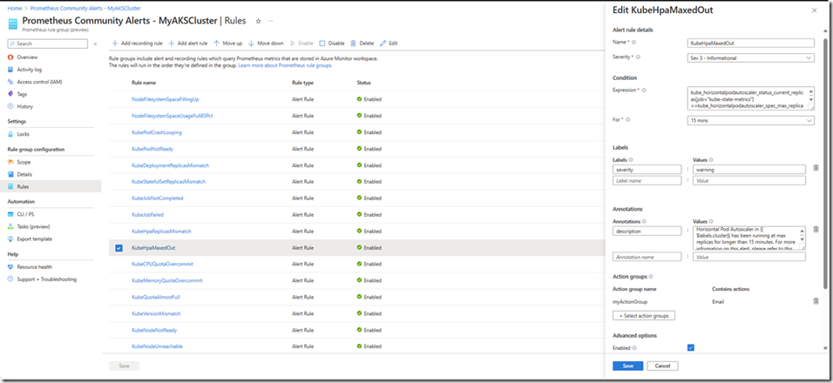The width and height of the screenshot is (833, 383).
Task: Delete the severity label row trash icon
Action: coord(816,168)
